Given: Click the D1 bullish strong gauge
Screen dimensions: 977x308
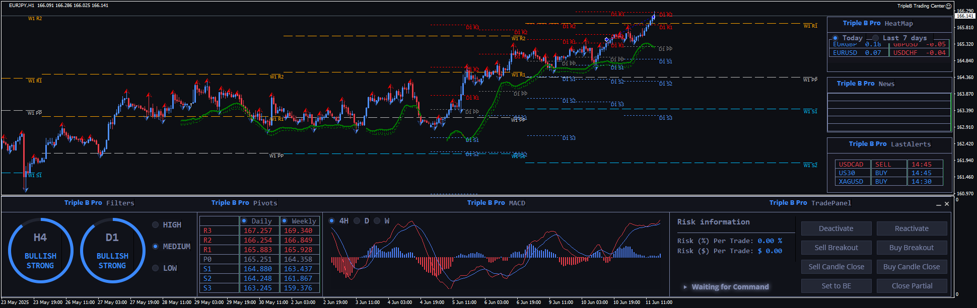Looking at the screenshot, I should coord(112,251).
